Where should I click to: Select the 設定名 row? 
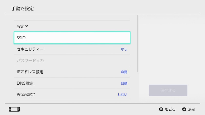point(72,26)
